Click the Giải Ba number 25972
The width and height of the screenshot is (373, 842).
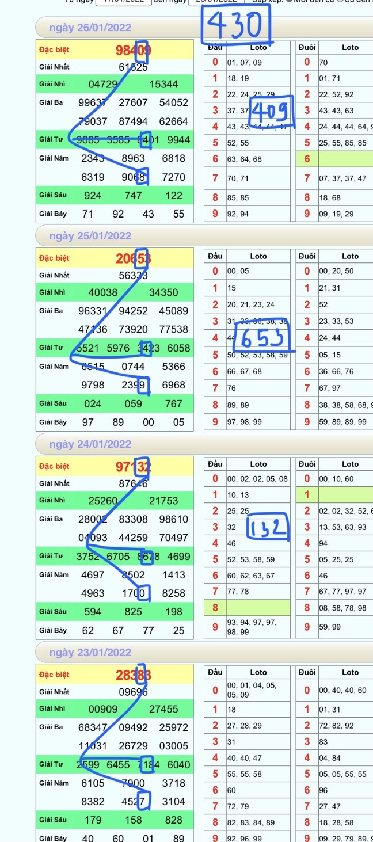click(x=174, y=727)
